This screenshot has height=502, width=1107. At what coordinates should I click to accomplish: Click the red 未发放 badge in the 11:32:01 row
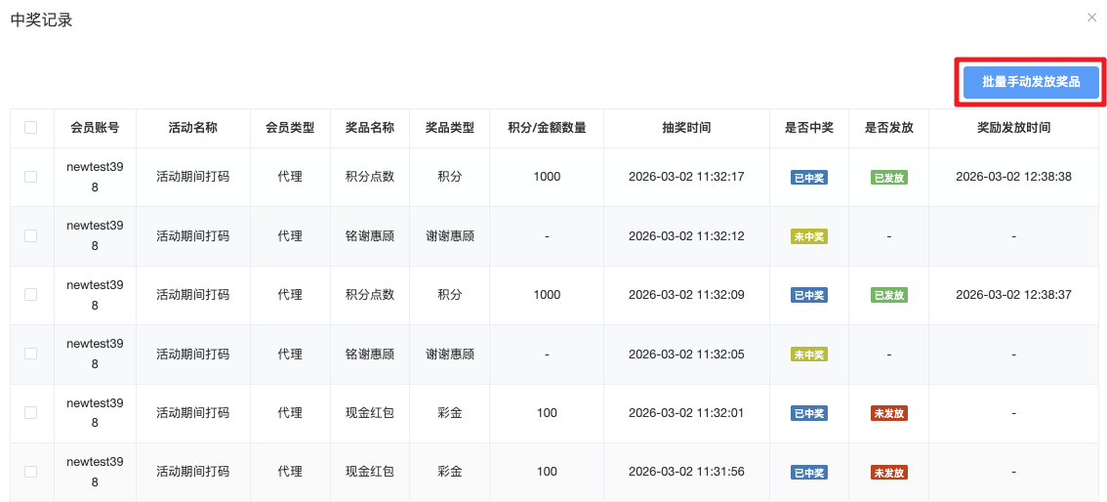[888, 413]
